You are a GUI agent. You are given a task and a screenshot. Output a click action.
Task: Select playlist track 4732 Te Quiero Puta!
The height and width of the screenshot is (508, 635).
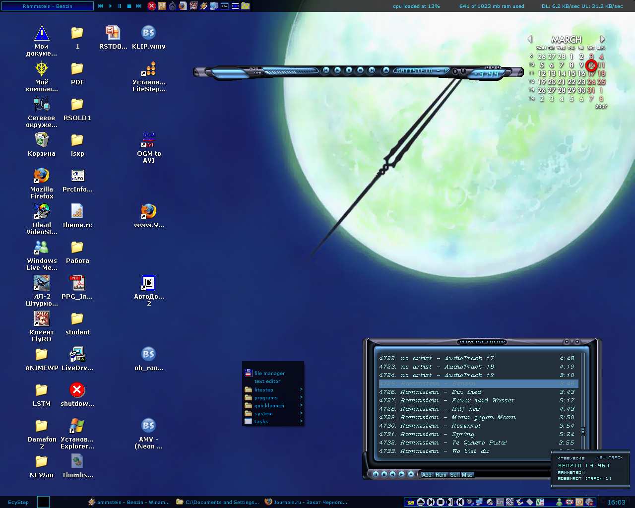coord(477,443)
